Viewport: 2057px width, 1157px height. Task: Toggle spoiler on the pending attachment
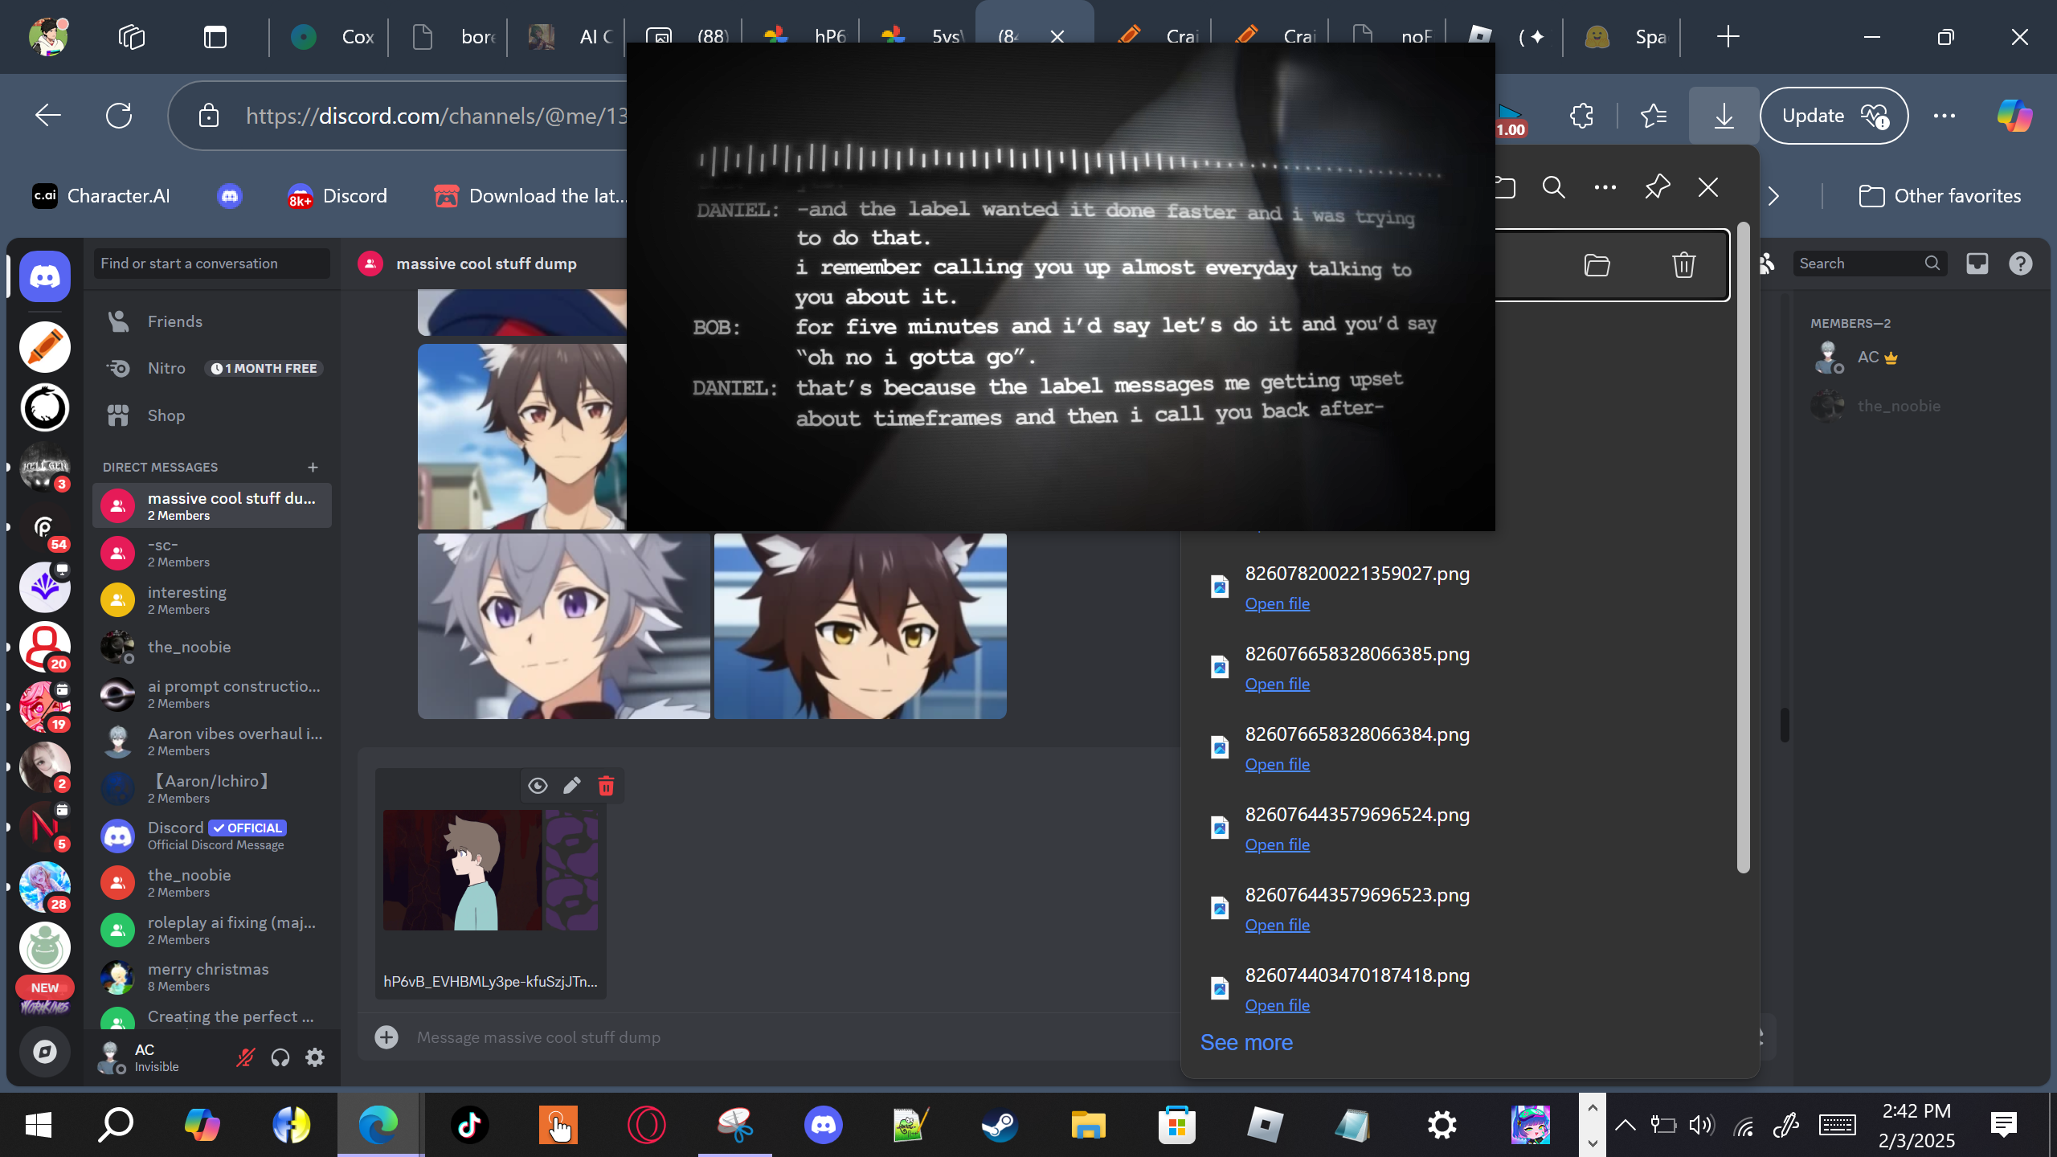tap(538, 786)
